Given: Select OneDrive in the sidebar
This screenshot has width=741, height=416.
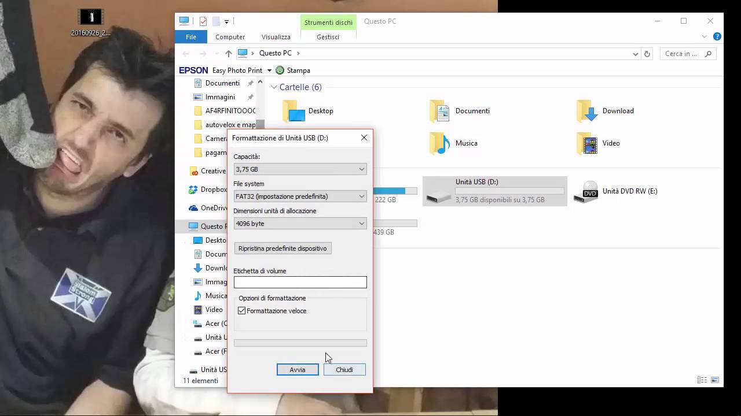Looking at the screenshot, I should point(207,208).
